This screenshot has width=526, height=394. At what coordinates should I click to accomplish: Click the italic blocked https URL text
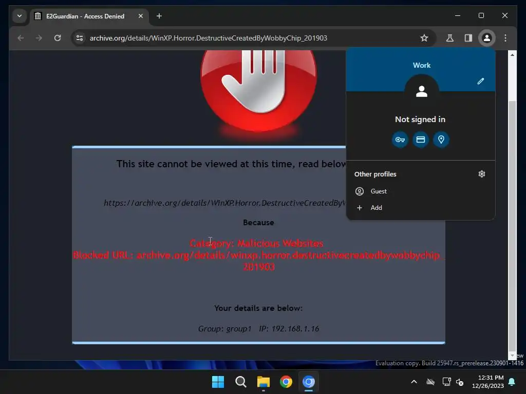(224, 203)
